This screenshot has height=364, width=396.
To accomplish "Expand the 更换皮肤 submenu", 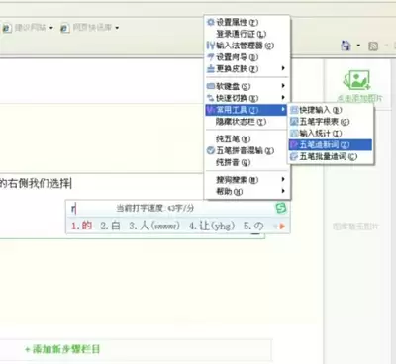I will pos(247,68).
